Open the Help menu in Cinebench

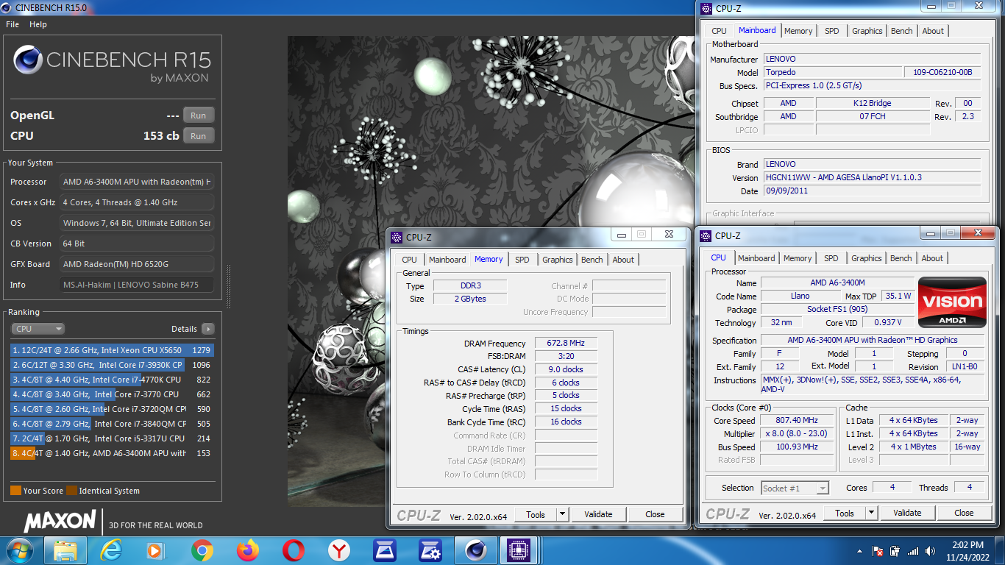click(38, 24)
